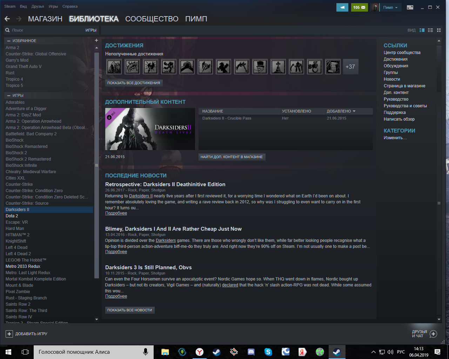Open the 105 inbox messages indicator
Screen dimensions: 449x359
click(x=359, y=7)
